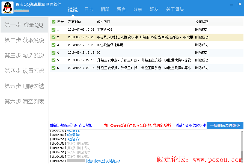Click the 一键删除勾选说说 button
244x164 pixels.
tap(225, 125)
